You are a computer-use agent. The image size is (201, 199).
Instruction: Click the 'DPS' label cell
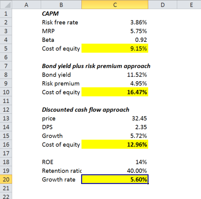click(x=61, y=127)
